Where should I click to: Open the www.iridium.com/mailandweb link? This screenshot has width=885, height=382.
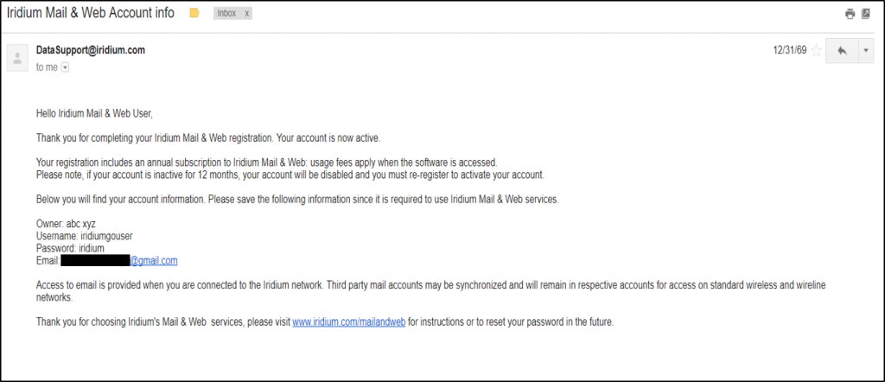point(349,322)
